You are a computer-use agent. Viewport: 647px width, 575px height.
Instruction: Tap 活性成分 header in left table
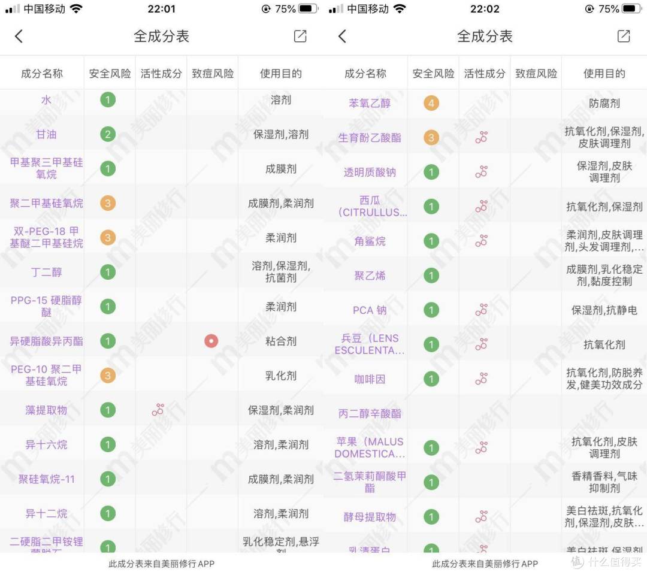(x=161, y=74)
